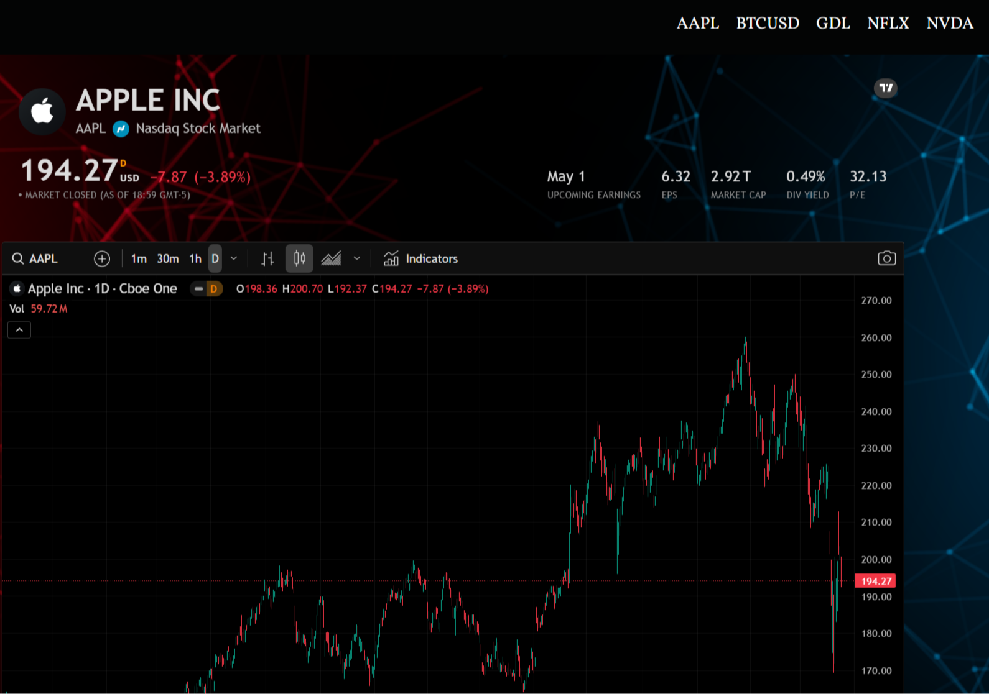Click the APPLE INC heading
The width and height of the screenshot is (989, 694).
pos(148,100)
